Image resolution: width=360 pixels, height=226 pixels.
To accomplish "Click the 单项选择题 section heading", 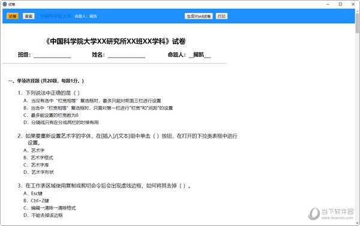I will (x=46, y=81).
